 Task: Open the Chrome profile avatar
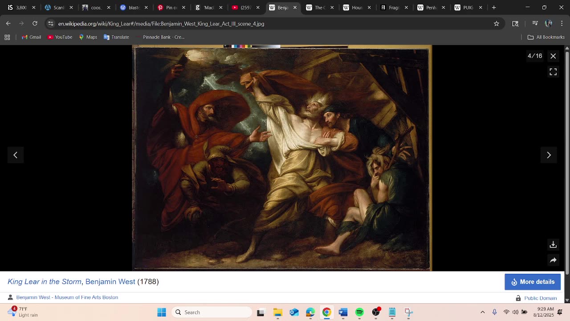click(549, 24)
